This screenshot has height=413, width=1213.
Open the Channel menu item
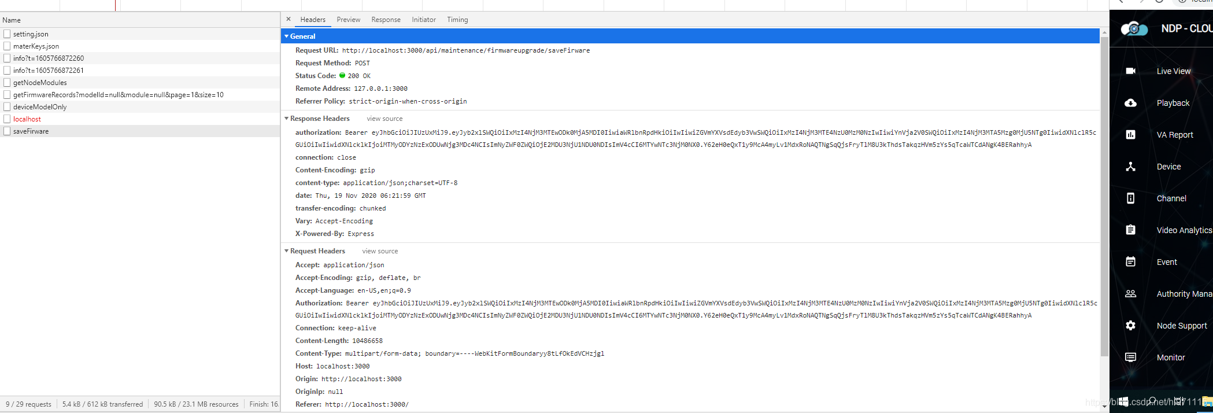point(1171,198)
